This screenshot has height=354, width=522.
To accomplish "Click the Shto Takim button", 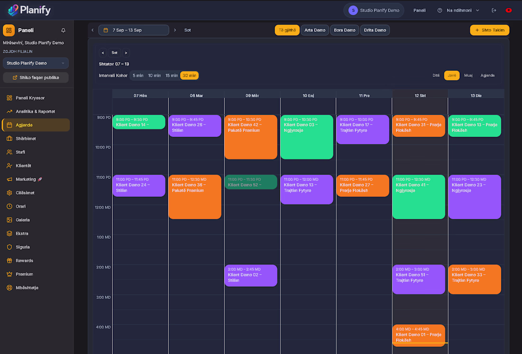I will click(x=489, y=30).
